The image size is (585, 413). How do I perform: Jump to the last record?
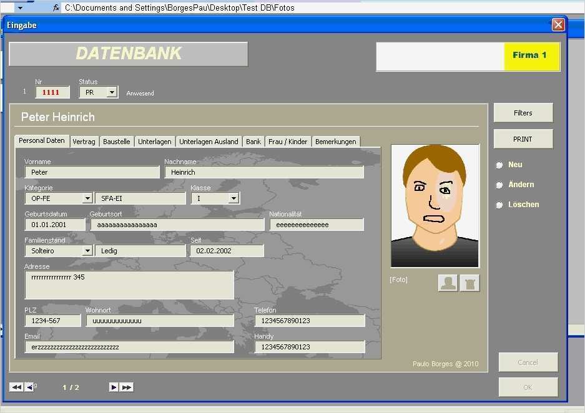[x=127, y=387]
